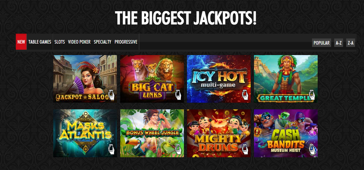The width and height of the screenshot is (364, 170).
Task: Click mobile icon on Great Temple tile
Action: point(312,95)
